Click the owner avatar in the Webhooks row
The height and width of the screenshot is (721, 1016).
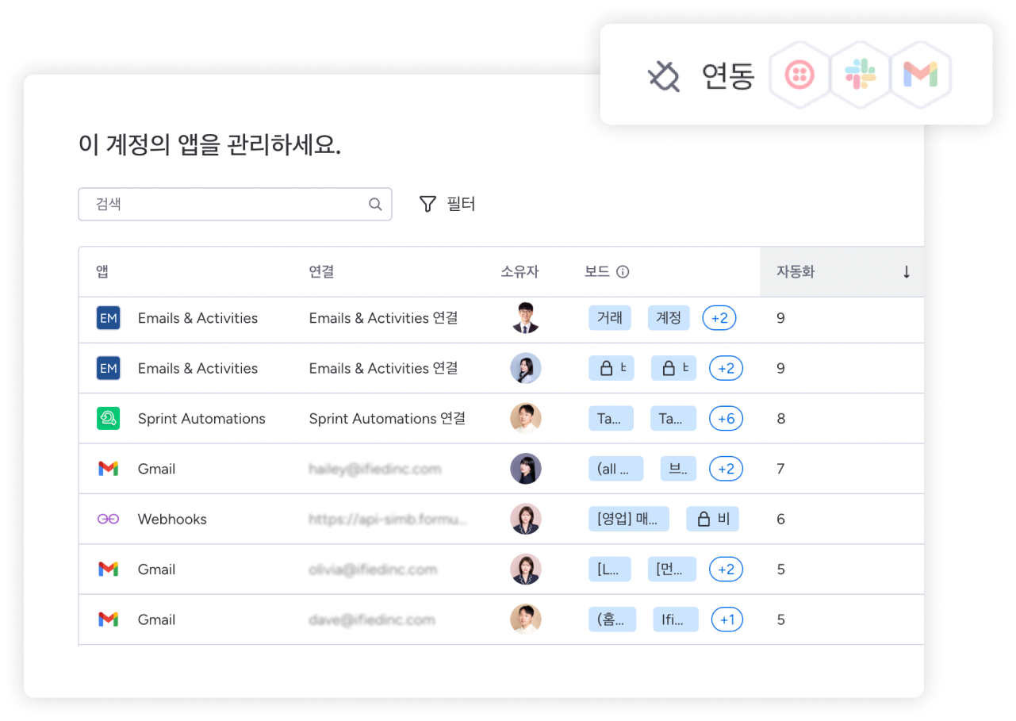tap(525, 520)
